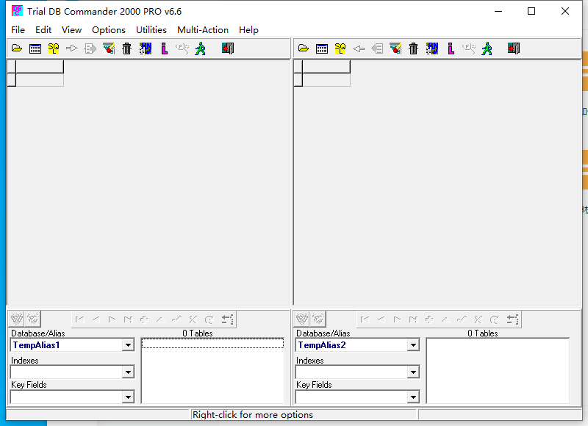Image resolution: width=588 pixels, height=426 pixels.
Task: Open database folder in left panel toolbar
Action: click(17, 48)
